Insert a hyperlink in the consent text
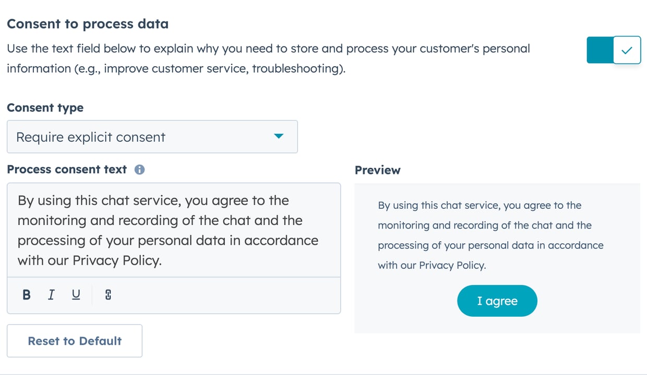647x375 pixels. point(106,295)
